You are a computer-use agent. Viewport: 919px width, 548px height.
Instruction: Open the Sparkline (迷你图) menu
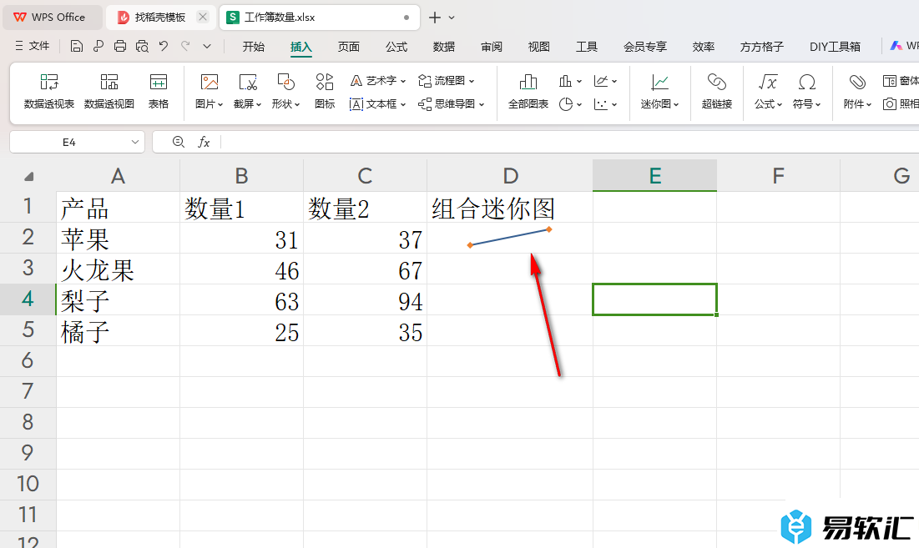[660, 92]
